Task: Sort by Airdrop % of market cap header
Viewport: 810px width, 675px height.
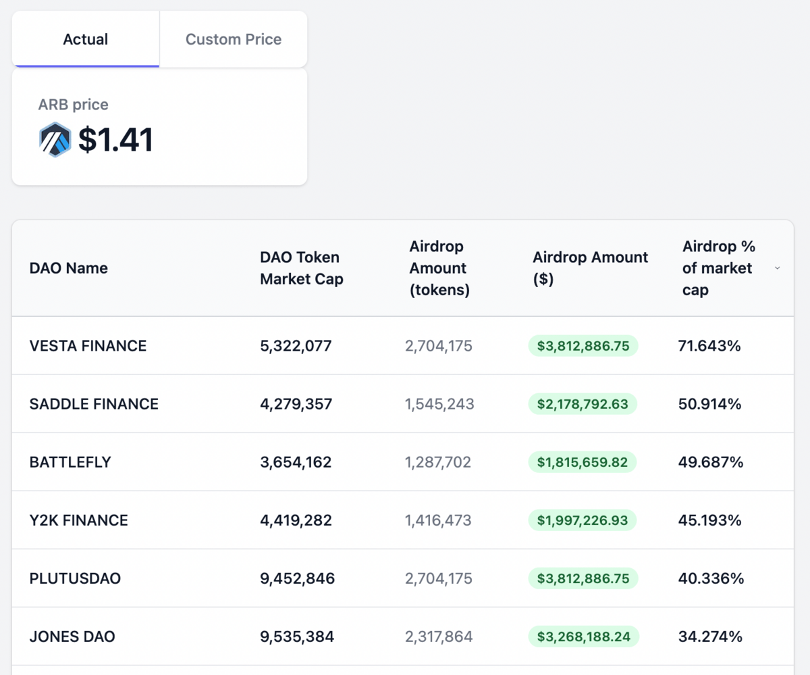Action: click(718, 268)
